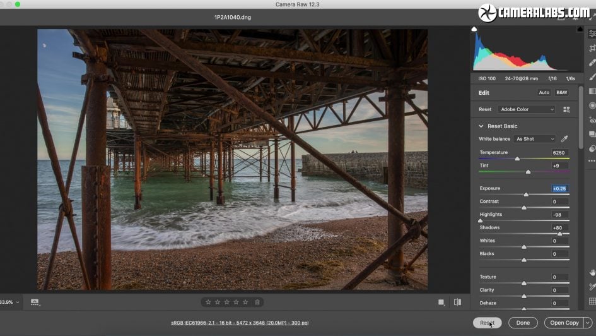Viewport: 596px width, 336px height.
Task: Click the Contrast slider handle
Action: pos(523,208)
